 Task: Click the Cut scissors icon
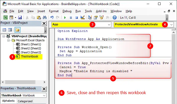coord(27,17)
